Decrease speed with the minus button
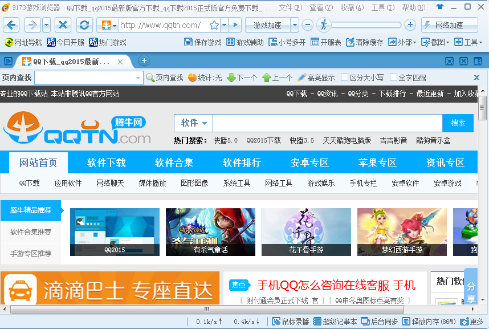 308,25
